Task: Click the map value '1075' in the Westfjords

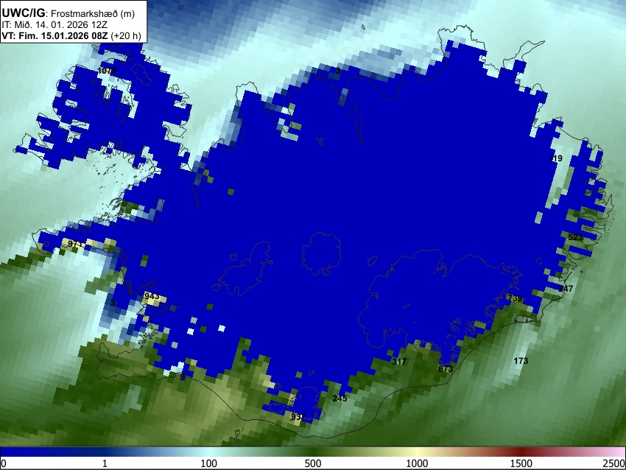Action: pos(107,71)
